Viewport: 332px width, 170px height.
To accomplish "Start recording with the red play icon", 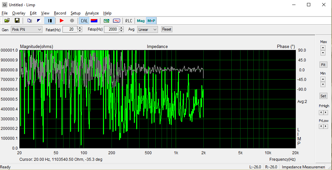I will point(62,20).
